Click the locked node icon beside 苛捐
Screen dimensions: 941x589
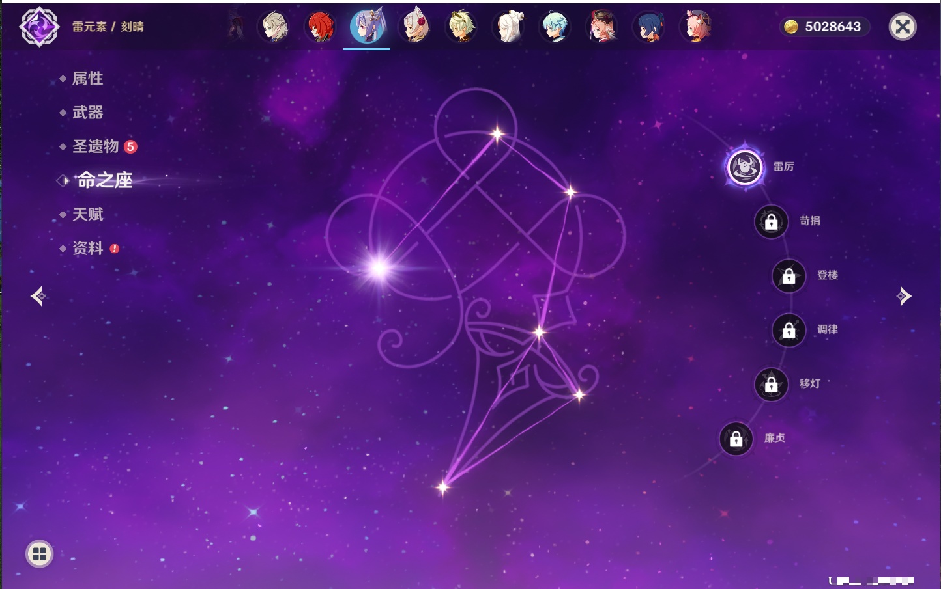point(772,222)
